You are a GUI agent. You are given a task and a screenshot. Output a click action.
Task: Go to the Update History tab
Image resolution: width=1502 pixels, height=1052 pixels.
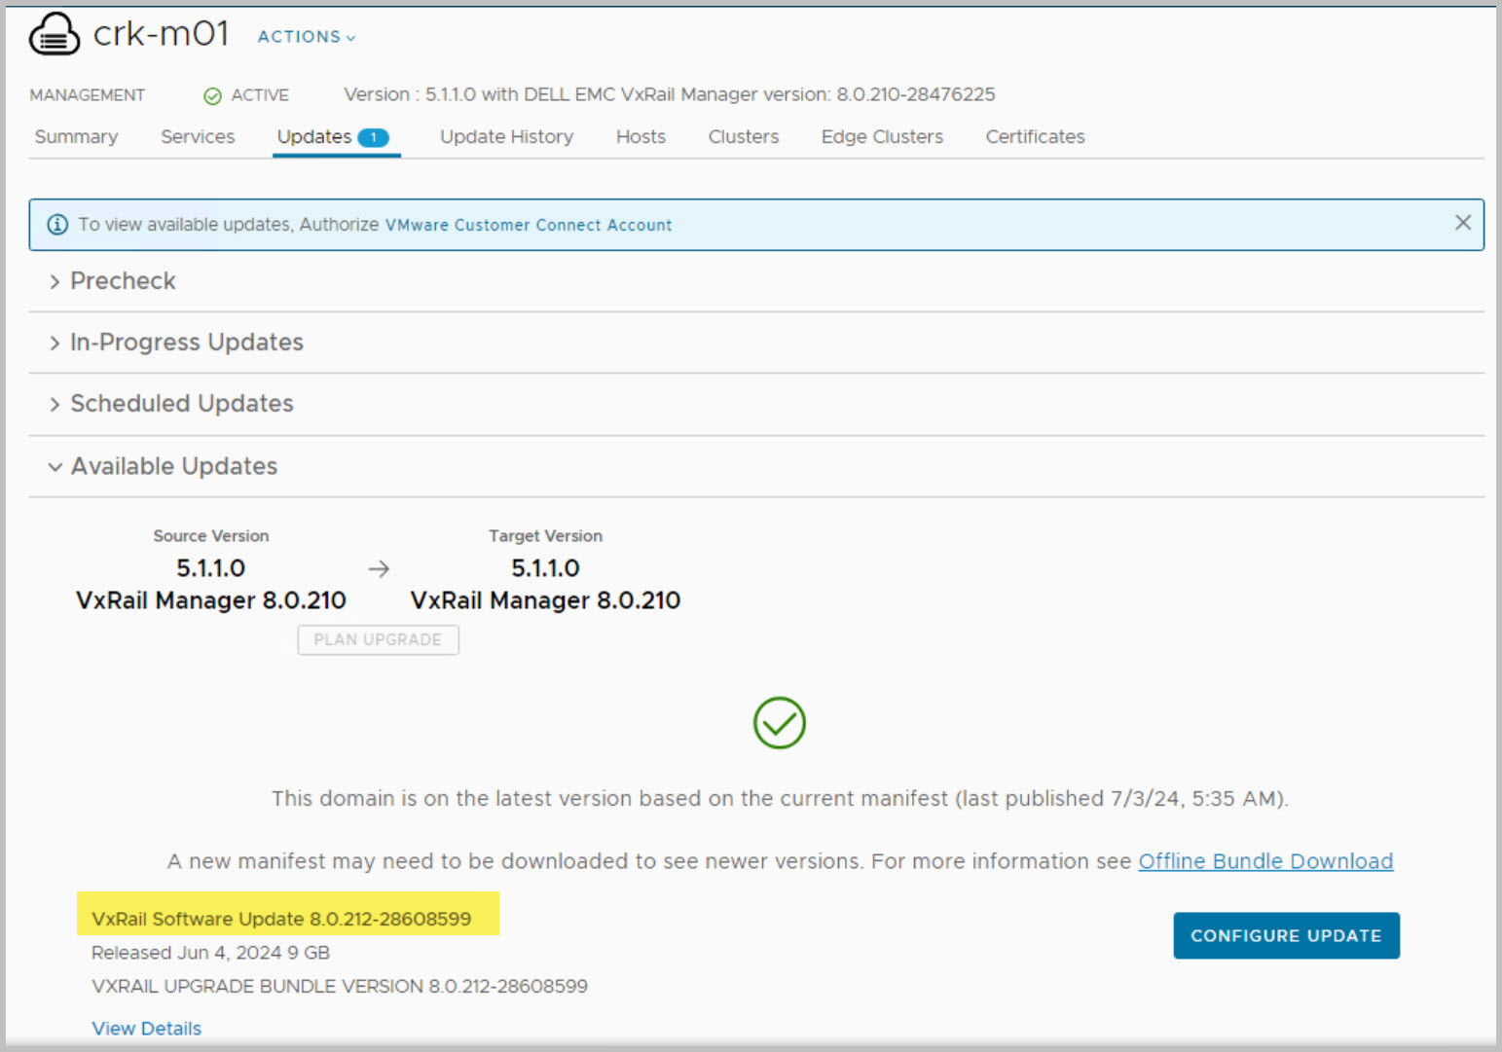(x=506, y=137)
